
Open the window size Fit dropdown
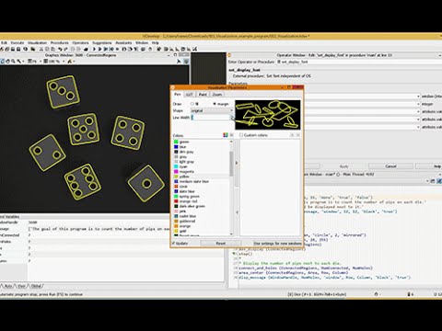click(x=41, y=62)
